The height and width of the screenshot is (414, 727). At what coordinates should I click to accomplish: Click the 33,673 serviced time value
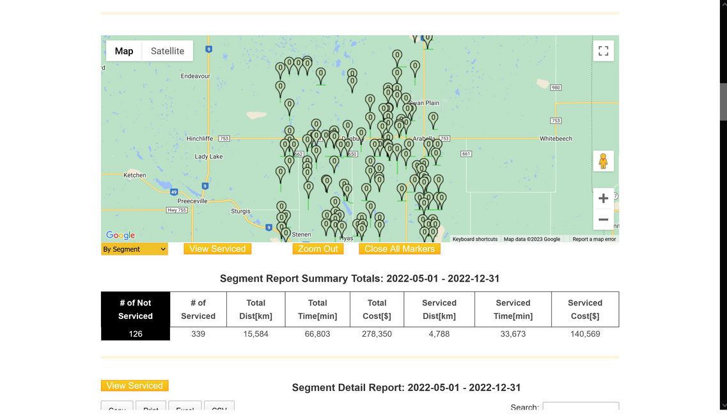(x=513, y=334)
